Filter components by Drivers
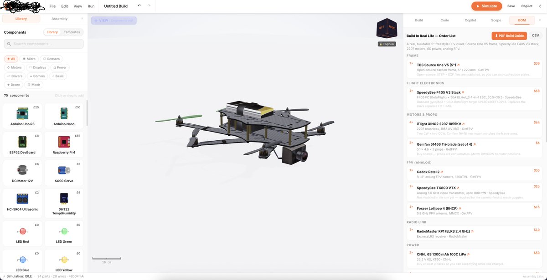This screenshot has width=547, height=280. 15,76
